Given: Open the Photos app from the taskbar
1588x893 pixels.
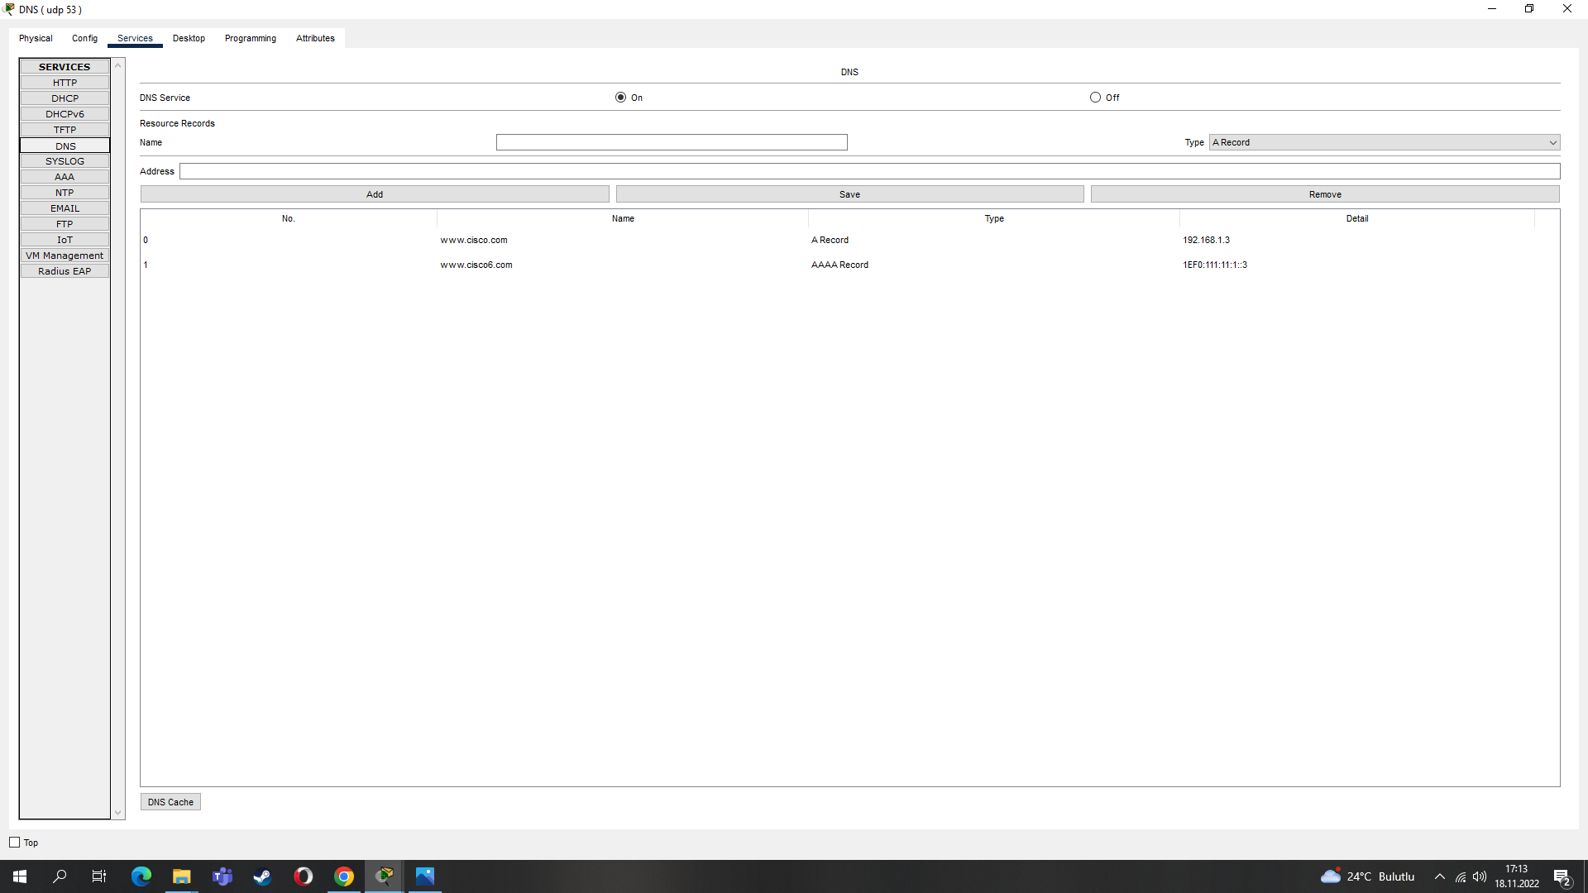Looking at the screenshot, I should point(425,876).
